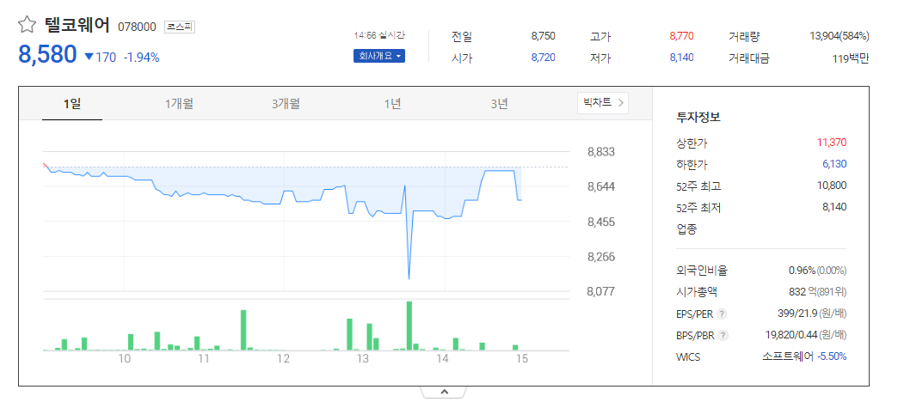Switch to the 1개월 chart tab
The height and width of the screenshot is (408, 898).
point(179,104)
